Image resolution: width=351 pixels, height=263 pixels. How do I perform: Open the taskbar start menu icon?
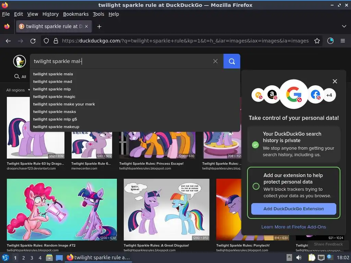tap(5, 258)
